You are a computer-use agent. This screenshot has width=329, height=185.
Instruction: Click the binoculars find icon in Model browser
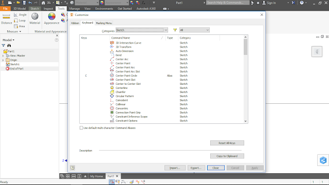click(9, 46)
